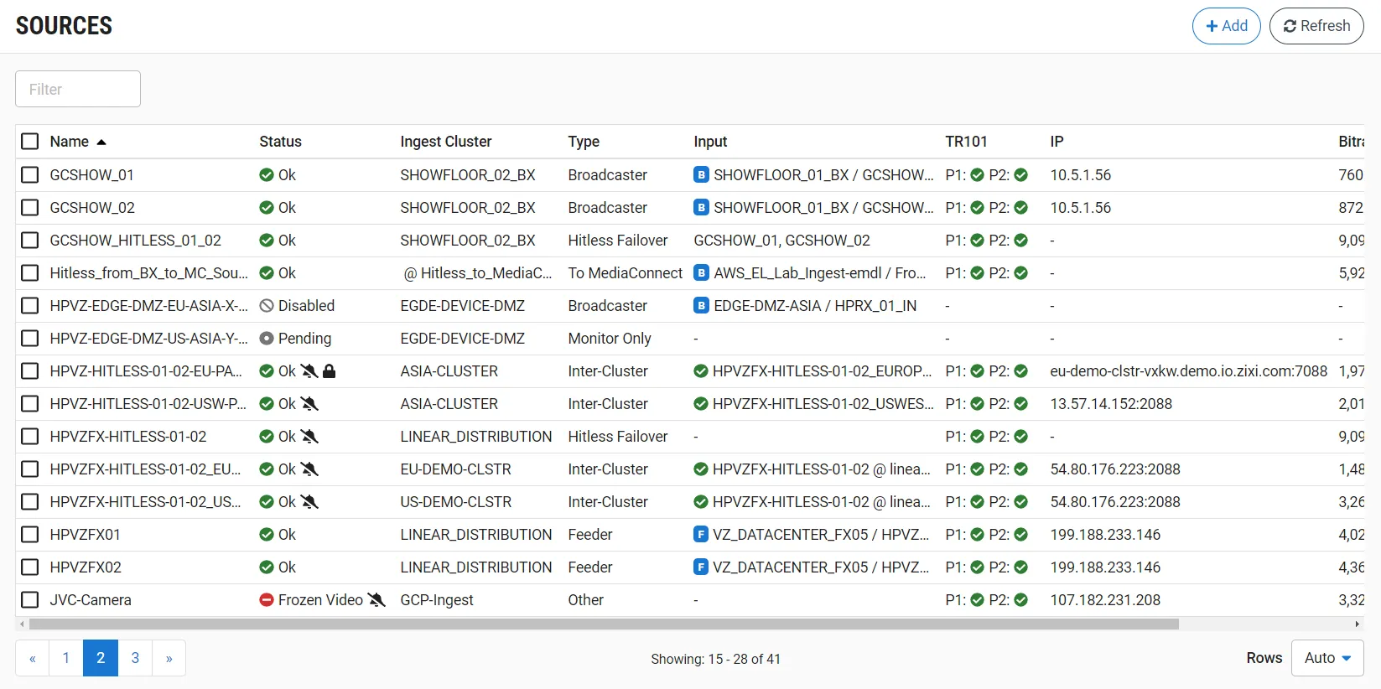Click the muted bell icon on JVC-Camera row
This screenshot has height=689, width=1381.
376,600
